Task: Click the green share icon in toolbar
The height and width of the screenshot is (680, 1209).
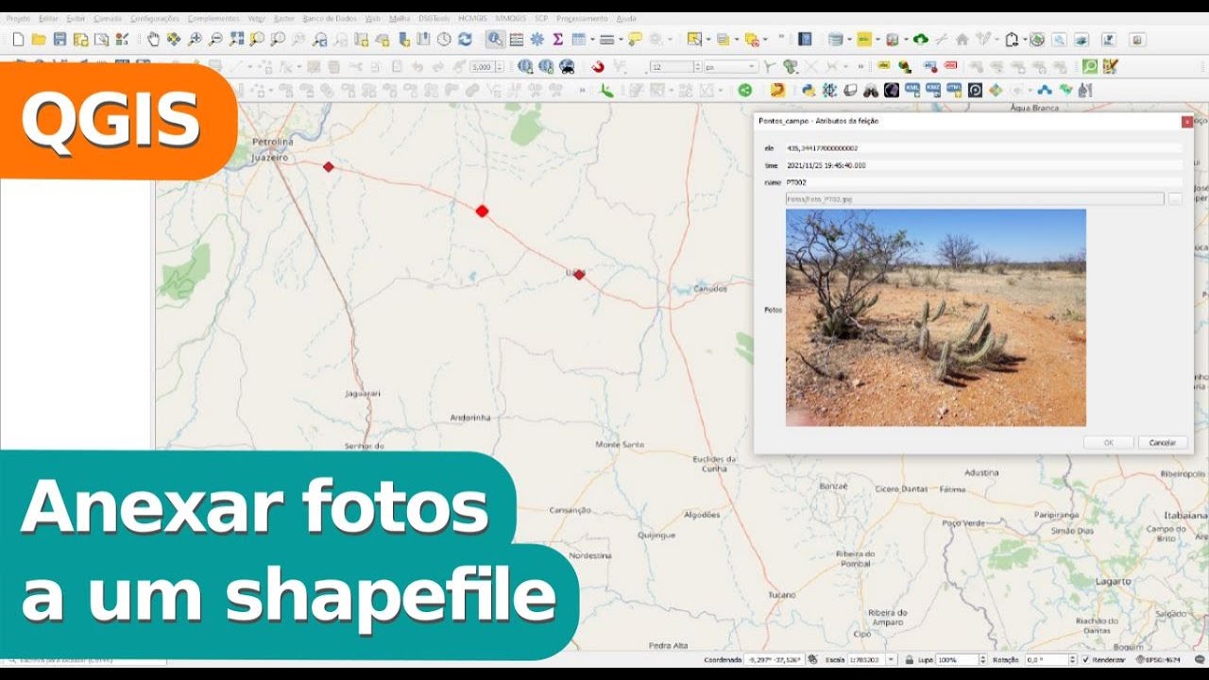Action: [745, 91]
